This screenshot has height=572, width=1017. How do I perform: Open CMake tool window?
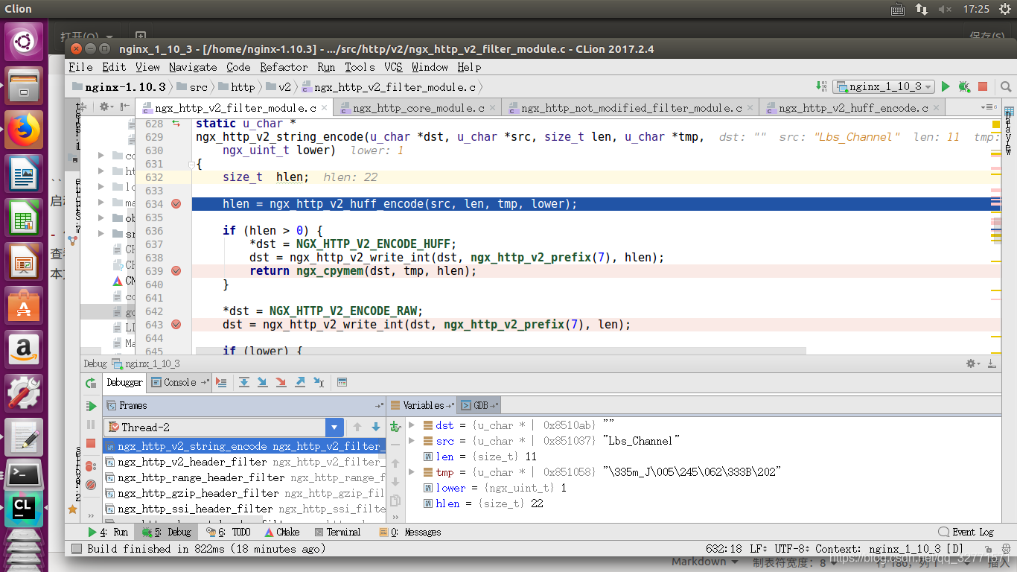[282, 532]
